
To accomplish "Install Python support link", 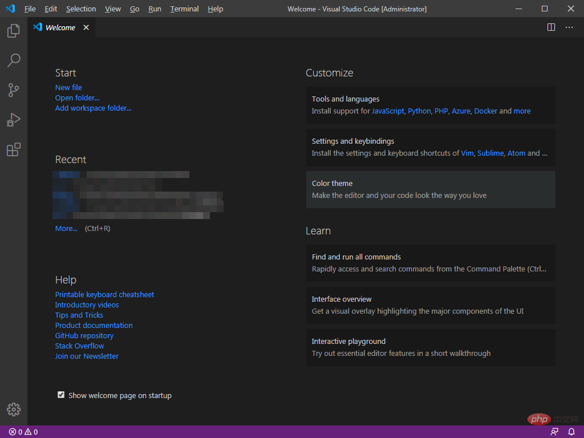I will click(x=419, y=111).
